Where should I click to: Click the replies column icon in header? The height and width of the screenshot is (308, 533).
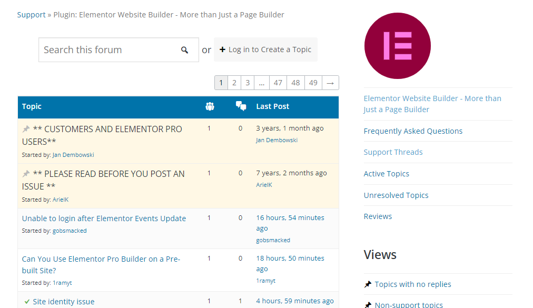point(241,106)
